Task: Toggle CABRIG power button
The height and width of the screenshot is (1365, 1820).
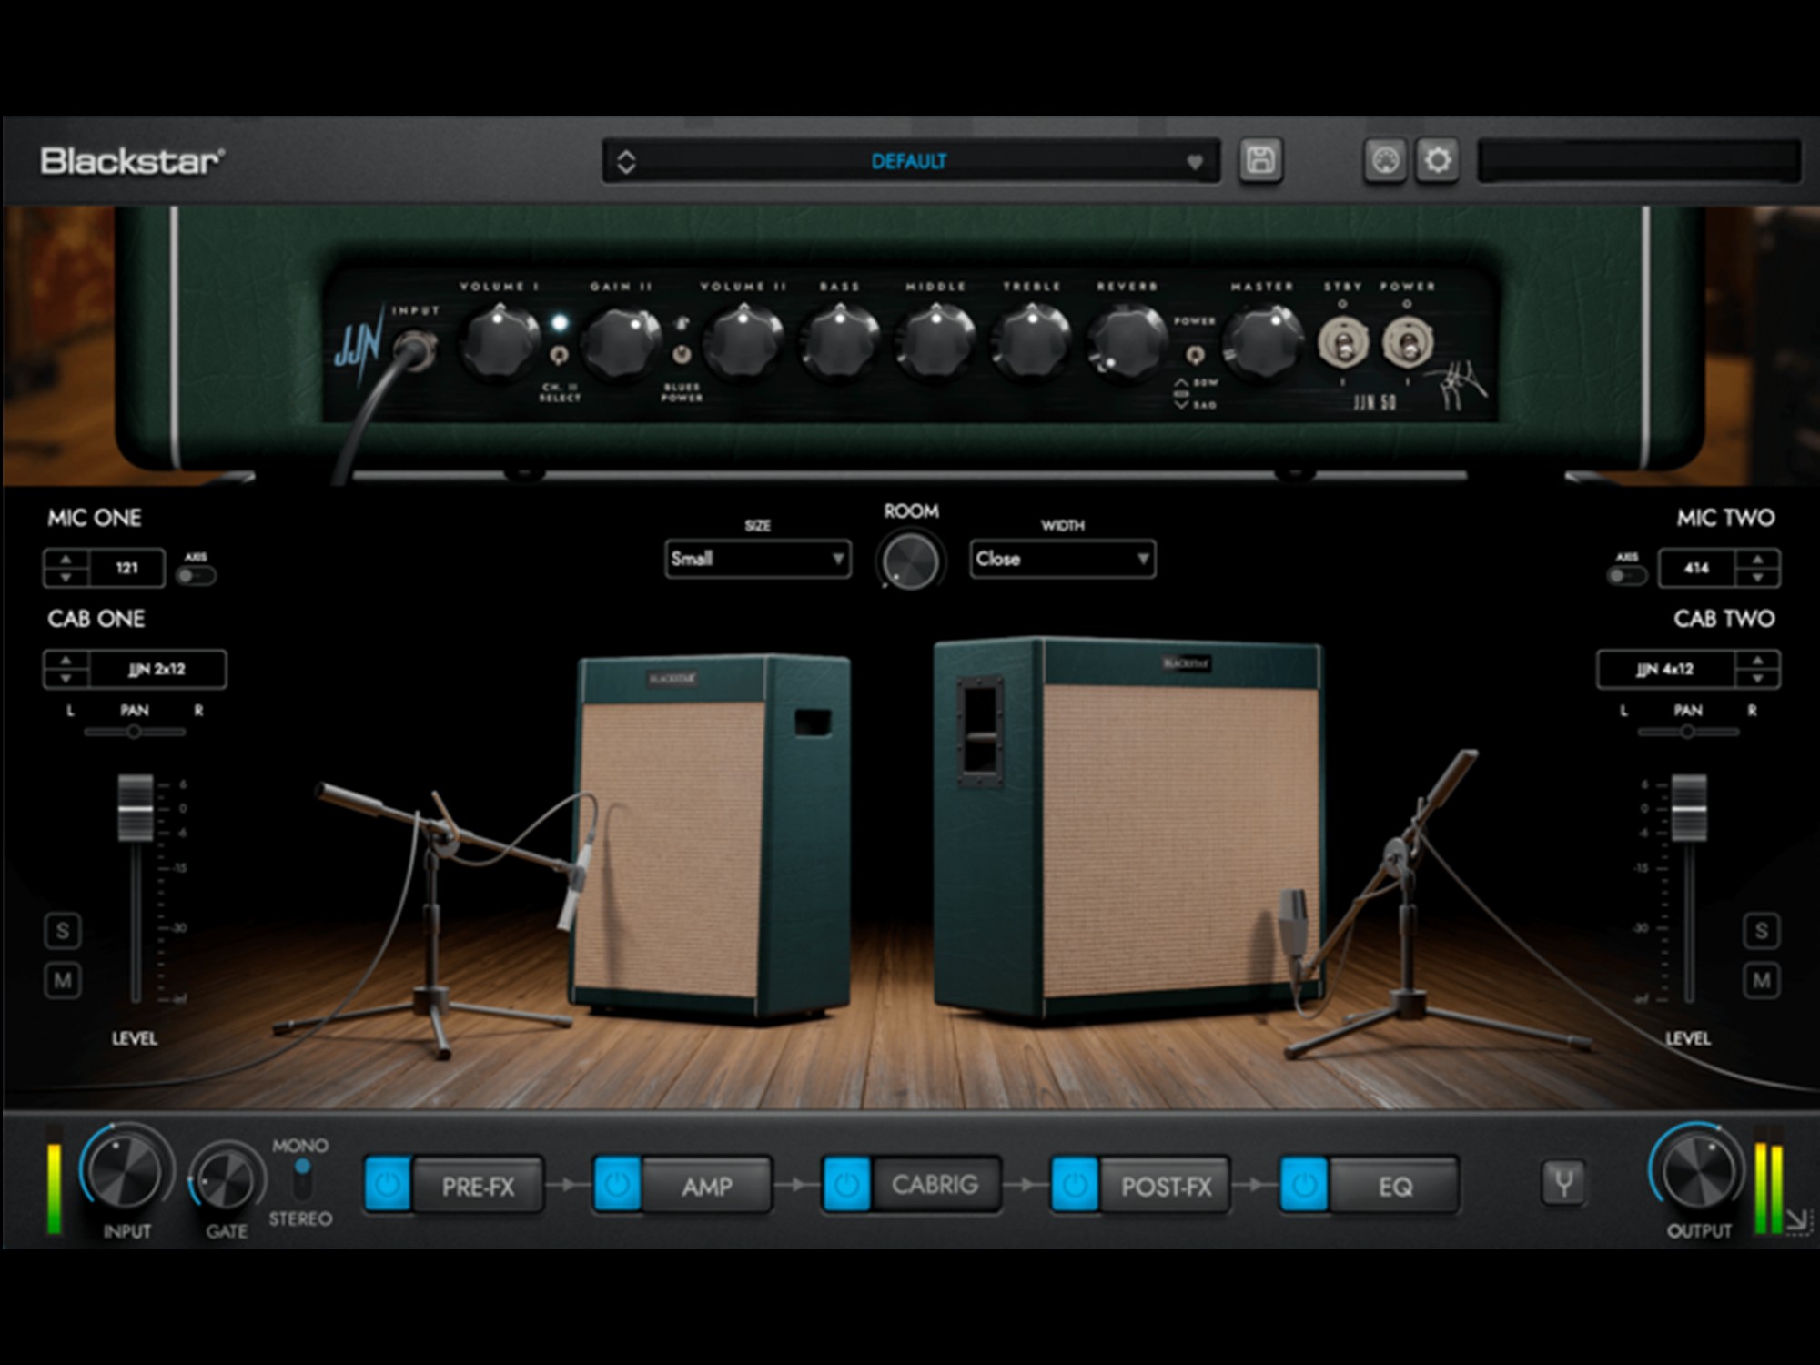Action: click(846, 1184)
